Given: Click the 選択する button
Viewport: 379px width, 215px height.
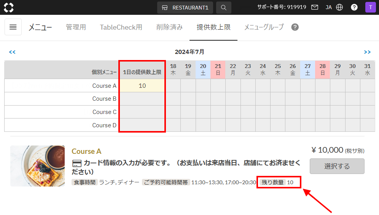Looking at the screenshot, I should (x=337, y=166).
